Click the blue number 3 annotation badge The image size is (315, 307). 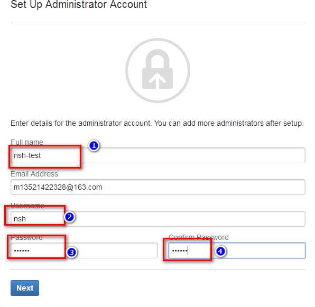pyautogui.click(x=71, y=253)
